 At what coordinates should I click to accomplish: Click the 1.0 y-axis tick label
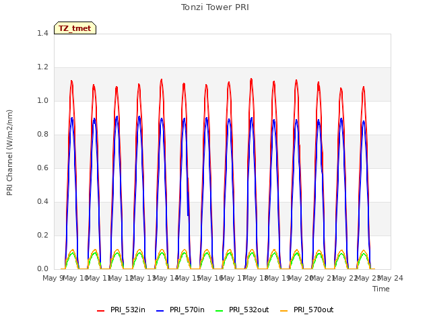click(x=42, y=100)
